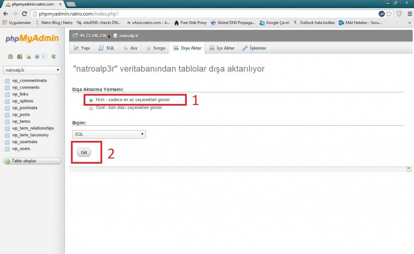Screen dimensions: 414x254
Task: Click the table icon beside wp_links
Action: (7, 95)
